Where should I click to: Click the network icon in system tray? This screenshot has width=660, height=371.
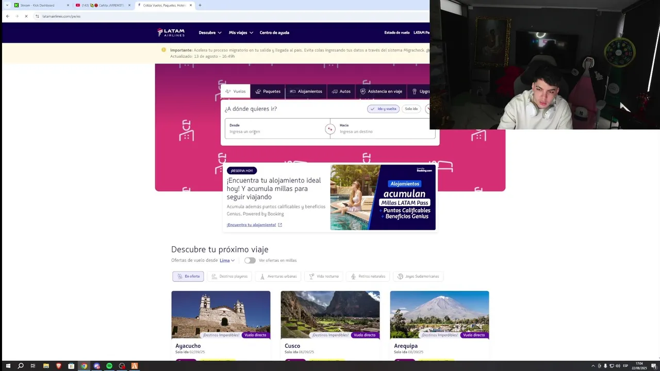coord(612,366)
